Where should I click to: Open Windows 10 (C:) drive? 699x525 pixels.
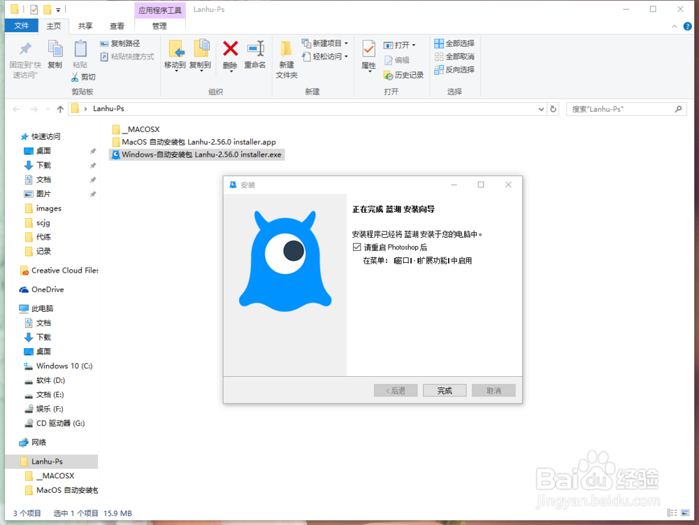58,366
